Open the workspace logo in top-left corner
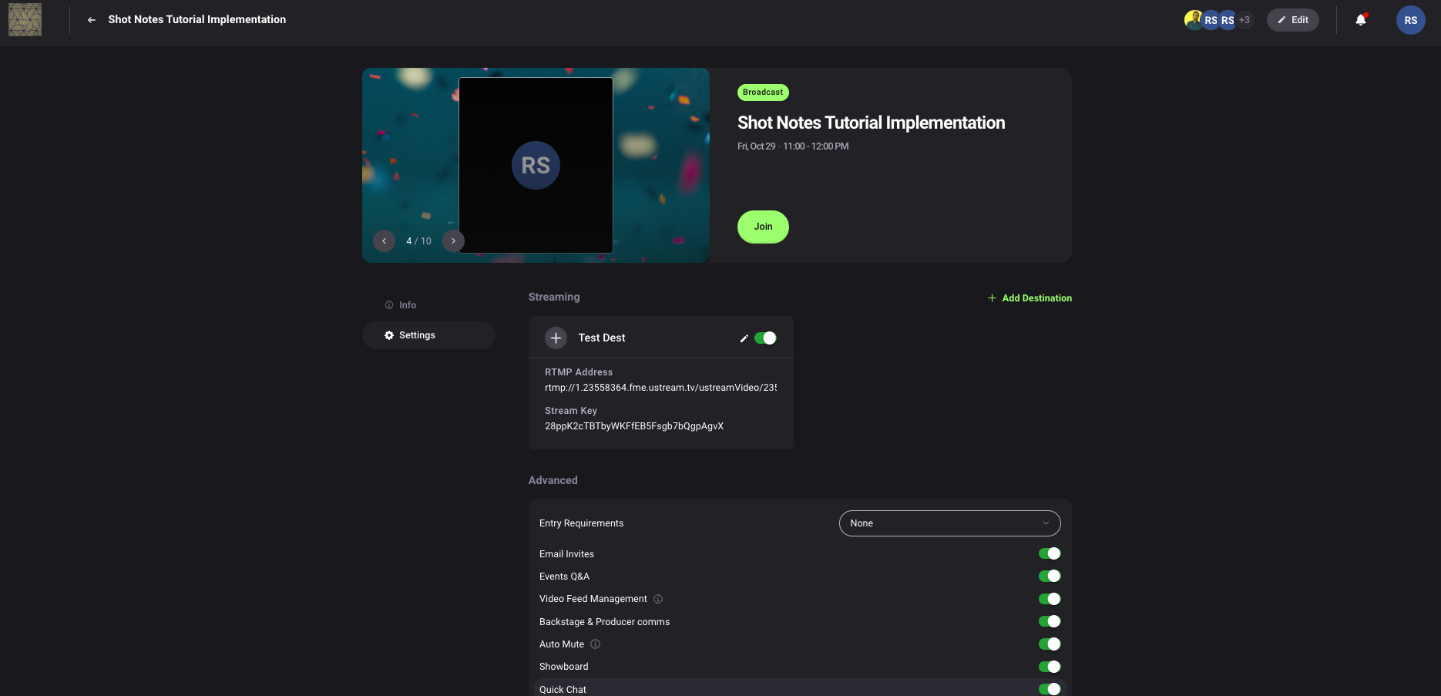This screenshot has height=696, width=1441. (25, 19)
